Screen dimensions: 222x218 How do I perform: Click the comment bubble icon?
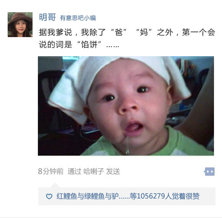click(209, 171)
